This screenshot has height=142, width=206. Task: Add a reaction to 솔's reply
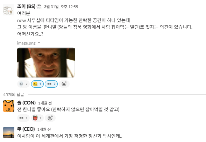[50, 118]
